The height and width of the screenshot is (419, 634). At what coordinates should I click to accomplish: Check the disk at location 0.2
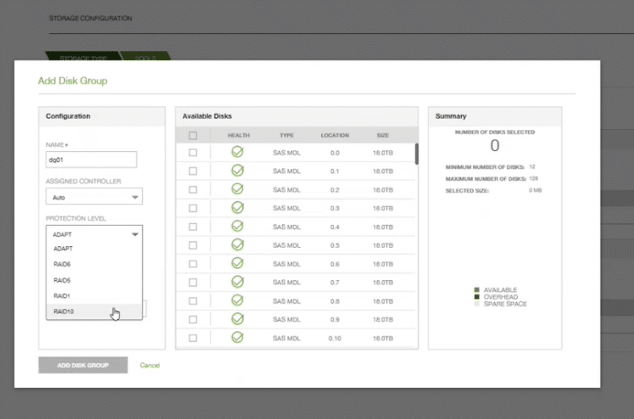[x=193, y=190]
